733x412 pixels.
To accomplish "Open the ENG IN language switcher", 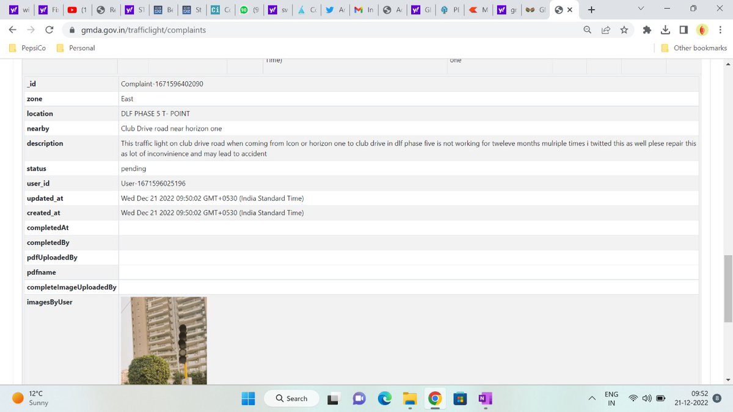I will [x=611, y=399].
